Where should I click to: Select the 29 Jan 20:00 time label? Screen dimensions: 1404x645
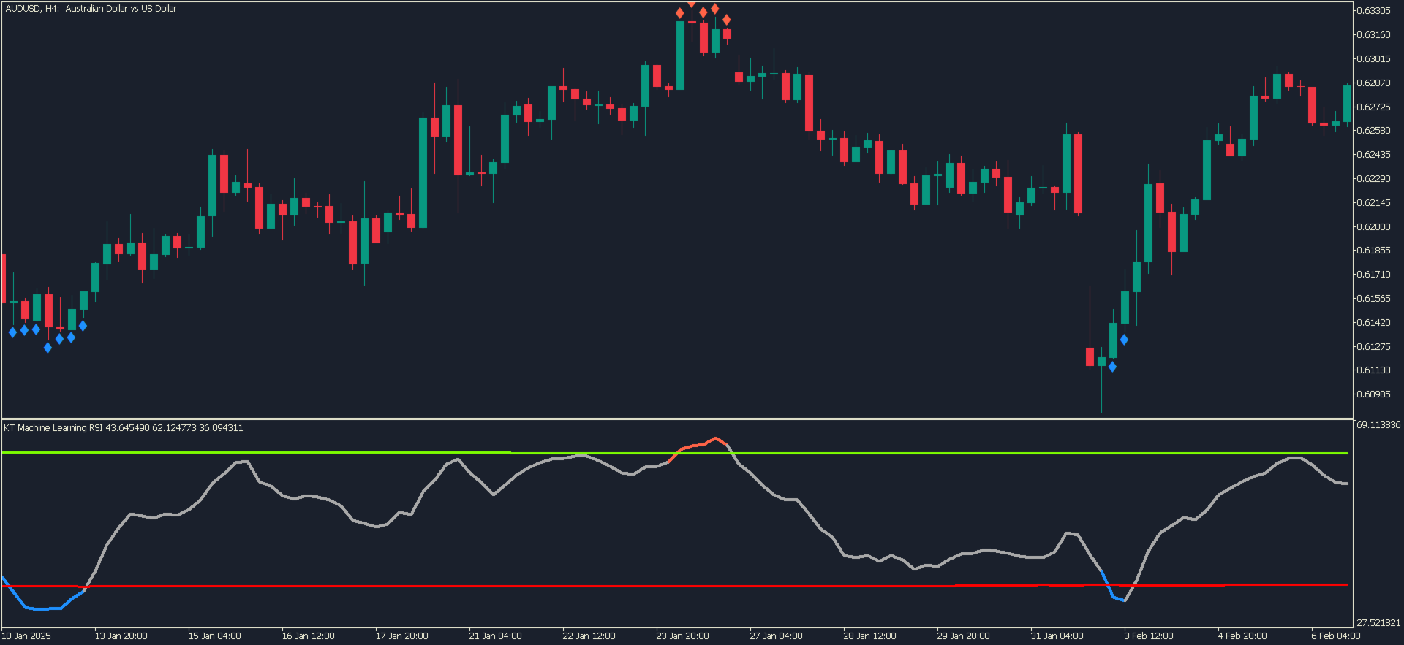[964, 636]
